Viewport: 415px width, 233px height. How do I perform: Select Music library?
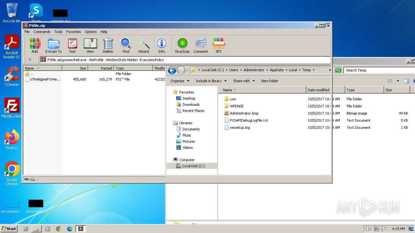coord(187,135)
